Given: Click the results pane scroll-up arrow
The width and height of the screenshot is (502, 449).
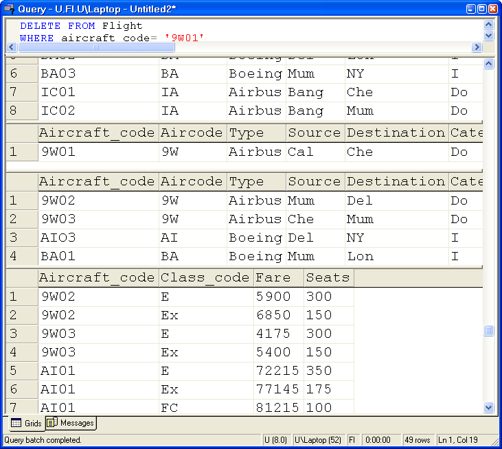Looking at the screenshot, I should pos(488,64).
